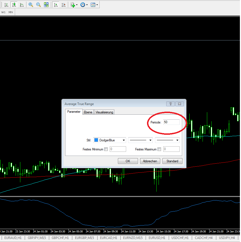Zoom in on the chart
The width and height of the screenshot is (241, 242).
(x=31, y=5)
